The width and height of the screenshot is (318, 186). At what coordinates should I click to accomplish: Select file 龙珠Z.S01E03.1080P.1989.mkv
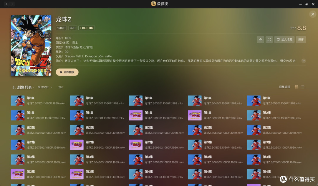pyautogui.click(x=223, y=148)
